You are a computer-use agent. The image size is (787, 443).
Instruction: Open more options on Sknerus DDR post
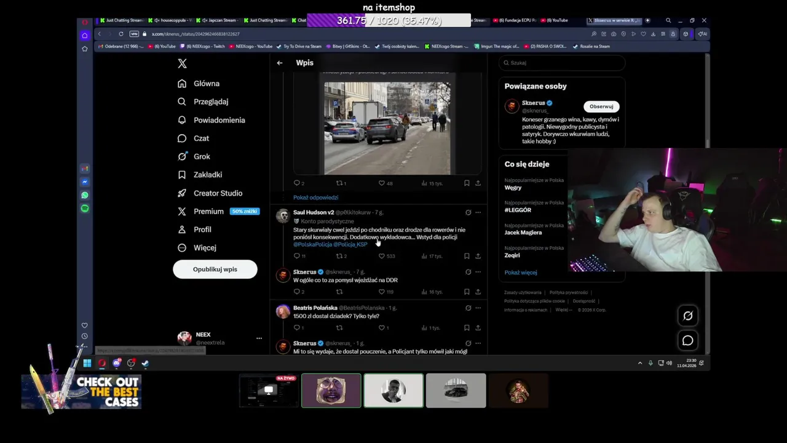point(478,272)
